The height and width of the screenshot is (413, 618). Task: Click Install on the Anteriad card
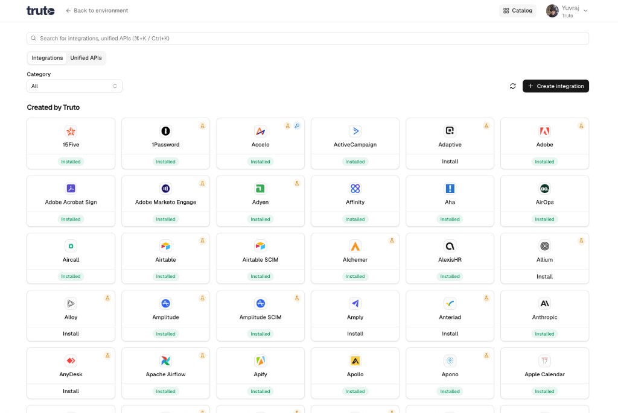[450, 333]
